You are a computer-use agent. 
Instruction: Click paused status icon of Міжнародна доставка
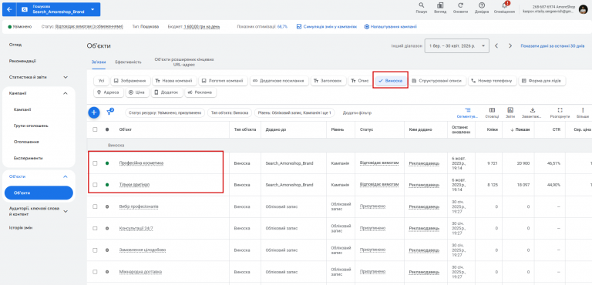(x=107, y=272)
